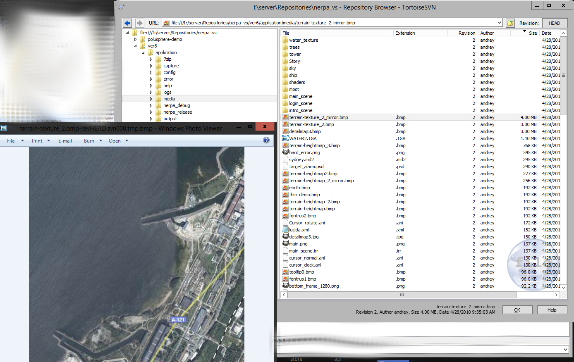Click the Back arrow in Repository Browser
This screenshot has width=574, height=362.
click(128, 23)
